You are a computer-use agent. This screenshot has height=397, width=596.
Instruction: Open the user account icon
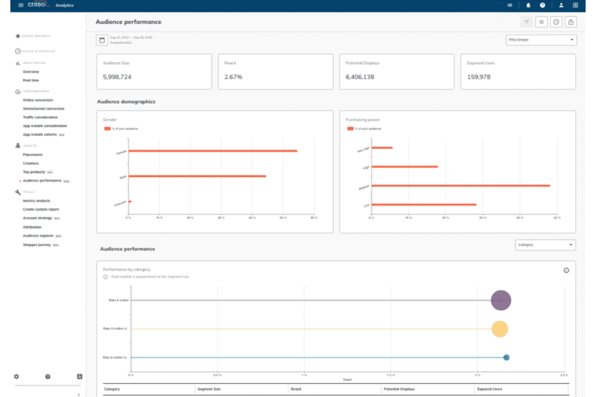point(561,5)
